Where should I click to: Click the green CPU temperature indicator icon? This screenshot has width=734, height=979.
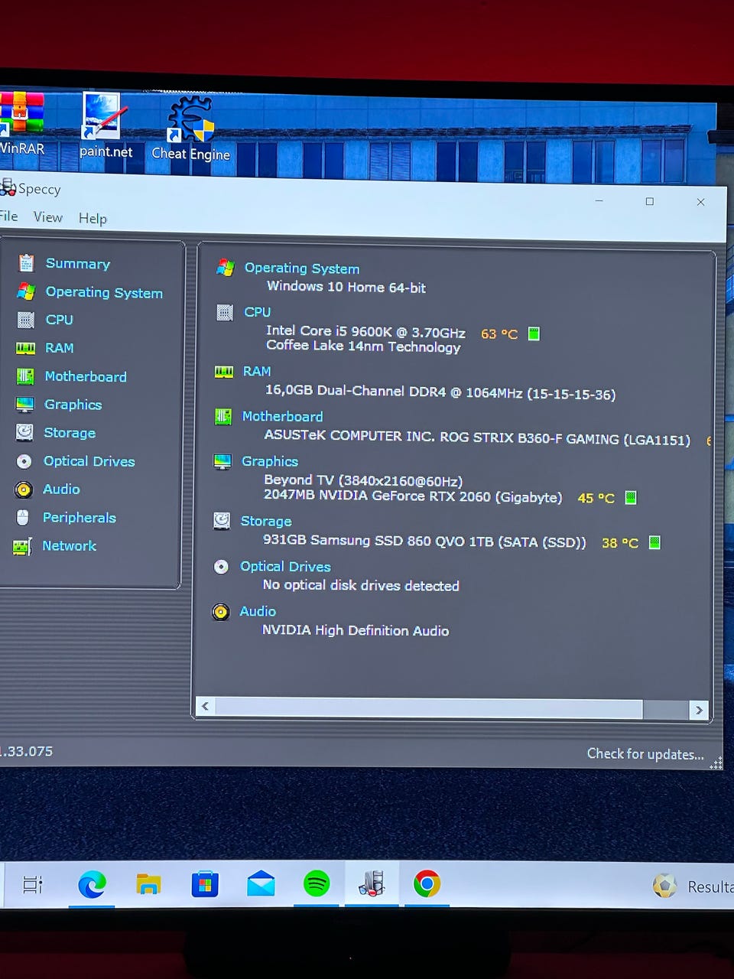coord(534,333)
